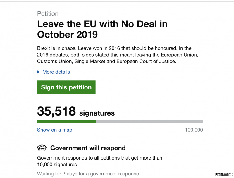This screenshot has width=234, height=178.
Task: Open the Show on a map link
Action: point(55,130)
